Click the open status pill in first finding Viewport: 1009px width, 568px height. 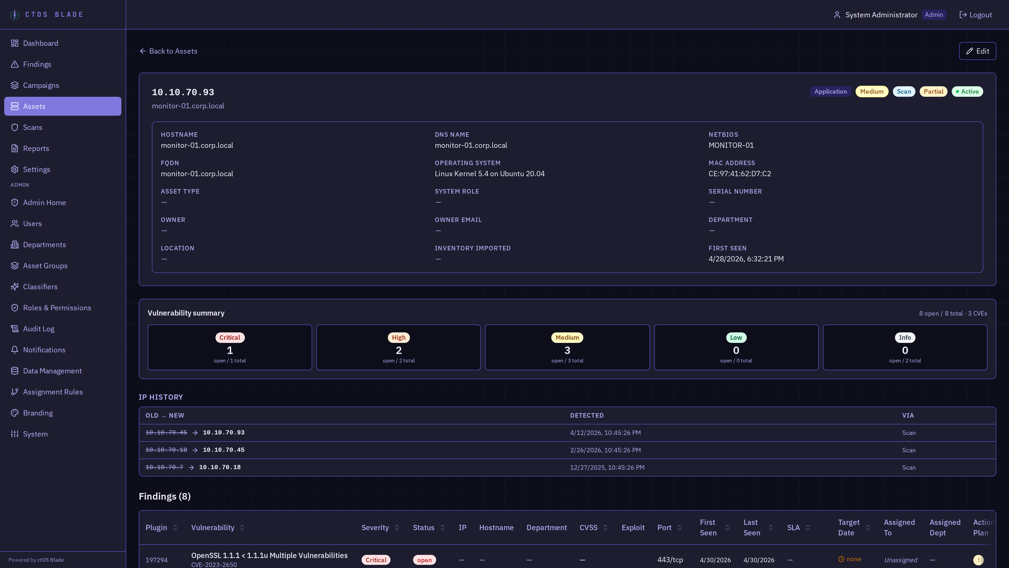tap(424, 560)
